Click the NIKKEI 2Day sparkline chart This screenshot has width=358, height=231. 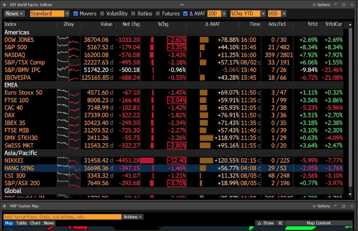point(68,160)
